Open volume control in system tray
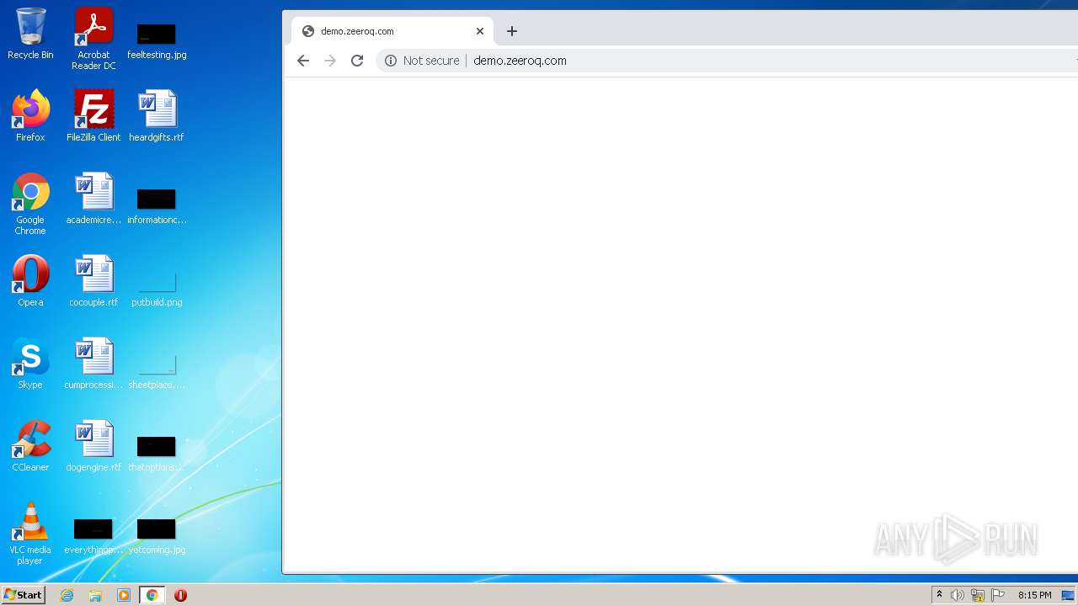The width and height of the screenshot is (1078, 606). (957, 595)
